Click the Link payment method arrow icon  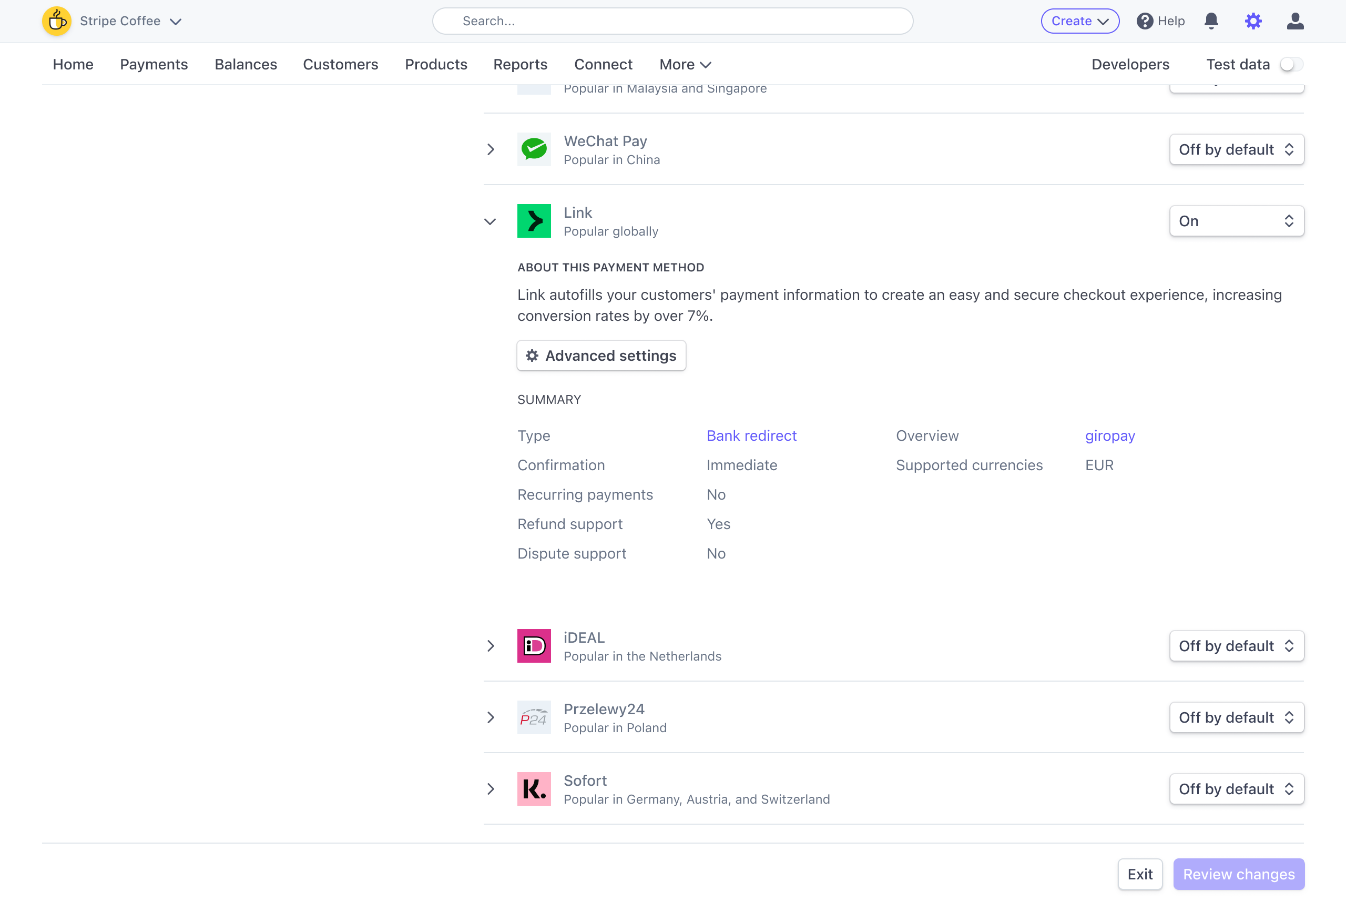click(490, 221)
